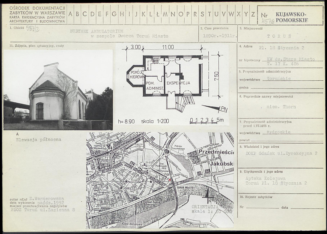Click the red location dot on the map
The height and width of the screenshot is (234, 327).
(170, 180)
